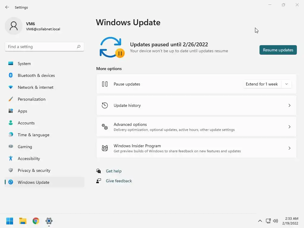Click the Privacy shield icon
Viewport: 304px width, 228px height.
11,170
